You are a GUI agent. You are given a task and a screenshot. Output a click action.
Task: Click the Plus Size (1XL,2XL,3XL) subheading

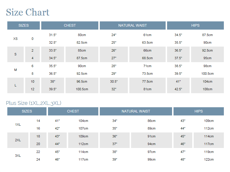click(x=34, y=103)
